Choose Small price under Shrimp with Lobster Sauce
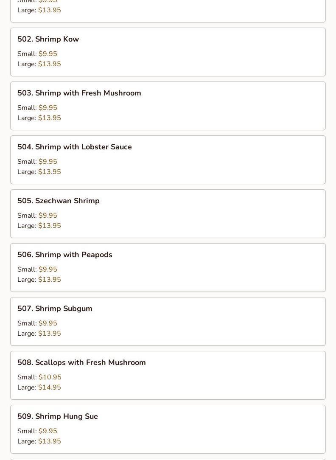 48,162
